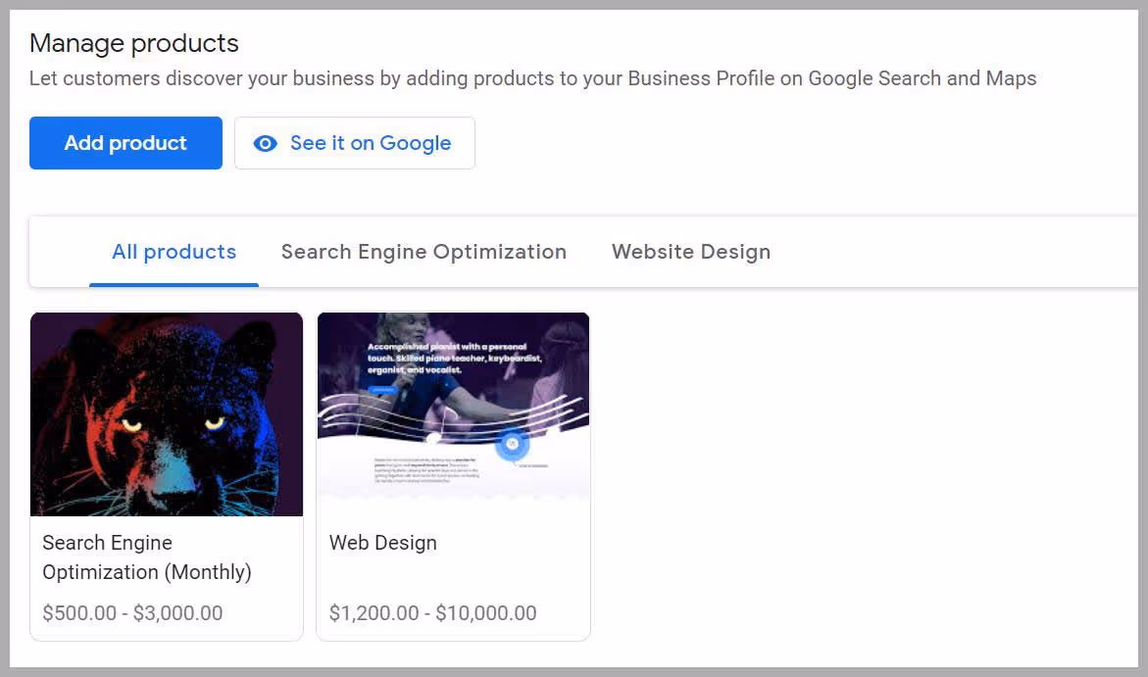This screenshot has height=677, width=1148.
Task: Click the Add product button
Action: pos(125,143)
